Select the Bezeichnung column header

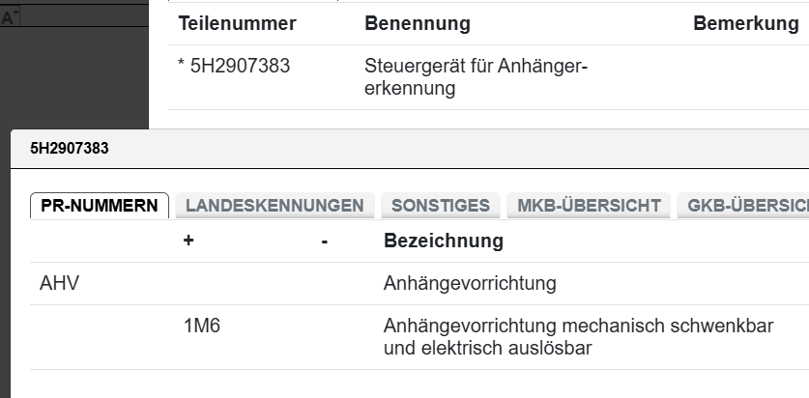coord(443,241)
